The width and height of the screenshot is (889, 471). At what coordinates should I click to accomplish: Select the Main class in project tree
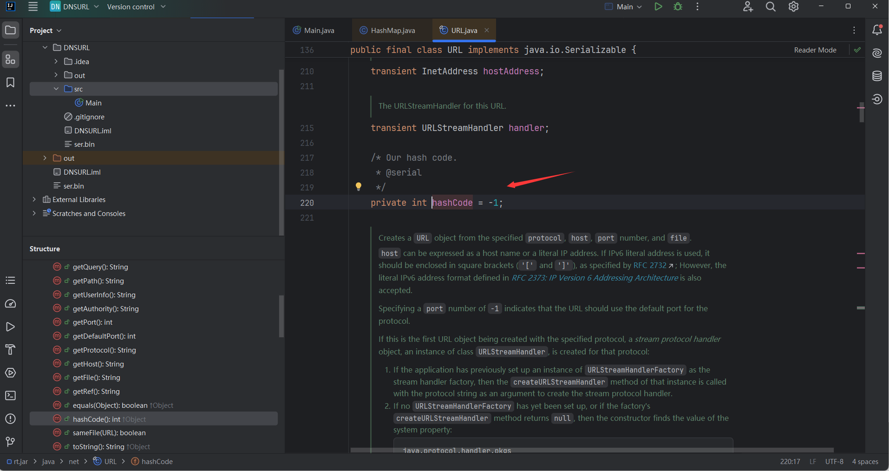coord(88,103)
